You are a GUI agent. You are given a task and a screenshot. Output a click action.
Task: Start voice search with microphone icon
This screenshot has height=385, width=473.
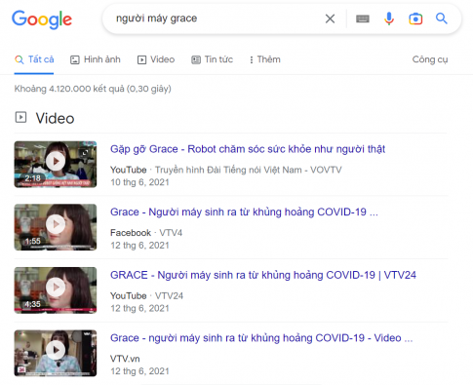tap(389, 19)
